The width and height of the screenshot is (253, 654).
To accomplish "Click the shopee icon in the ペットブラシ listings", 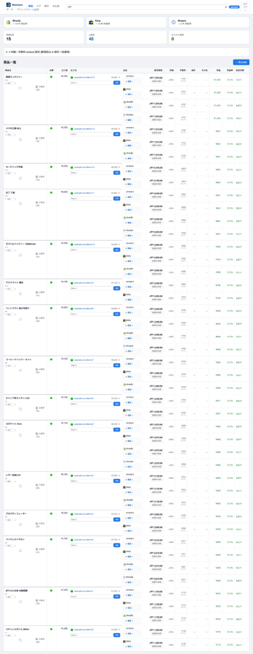I will pyautogui.click(x=124, y=346).
